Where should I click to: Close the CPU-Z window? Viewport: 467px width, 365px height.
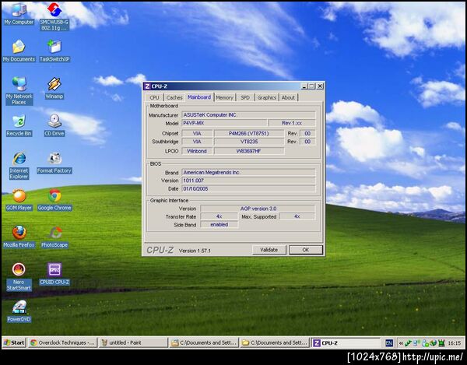(x=320, y=86)
